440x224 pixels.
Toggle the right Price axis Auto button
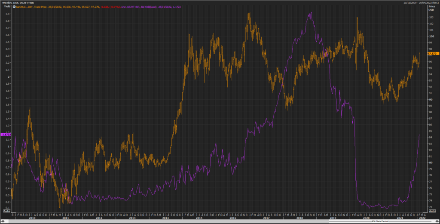tap(432, 211)
